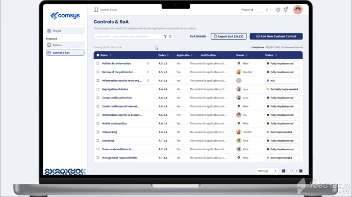Open status dropdown for Teleworking
This screenshot has height=197, width=352.
(x=282, y=132)
